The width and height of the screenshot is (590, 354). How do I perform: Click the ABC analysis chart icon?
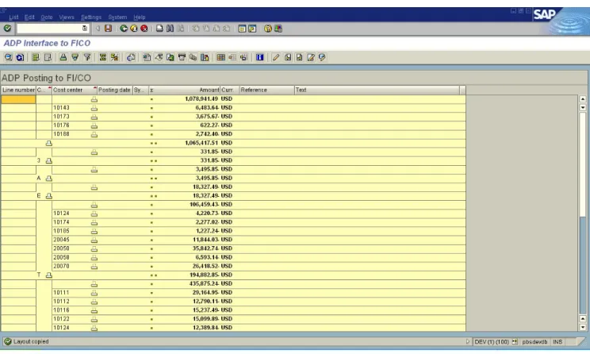(x=205, y=57)
